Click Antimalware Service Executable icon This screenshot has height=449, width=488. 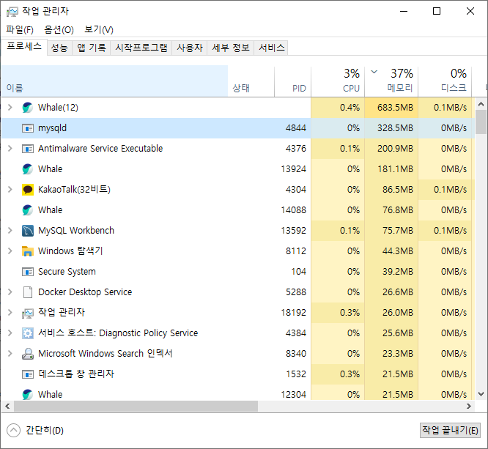27,149
